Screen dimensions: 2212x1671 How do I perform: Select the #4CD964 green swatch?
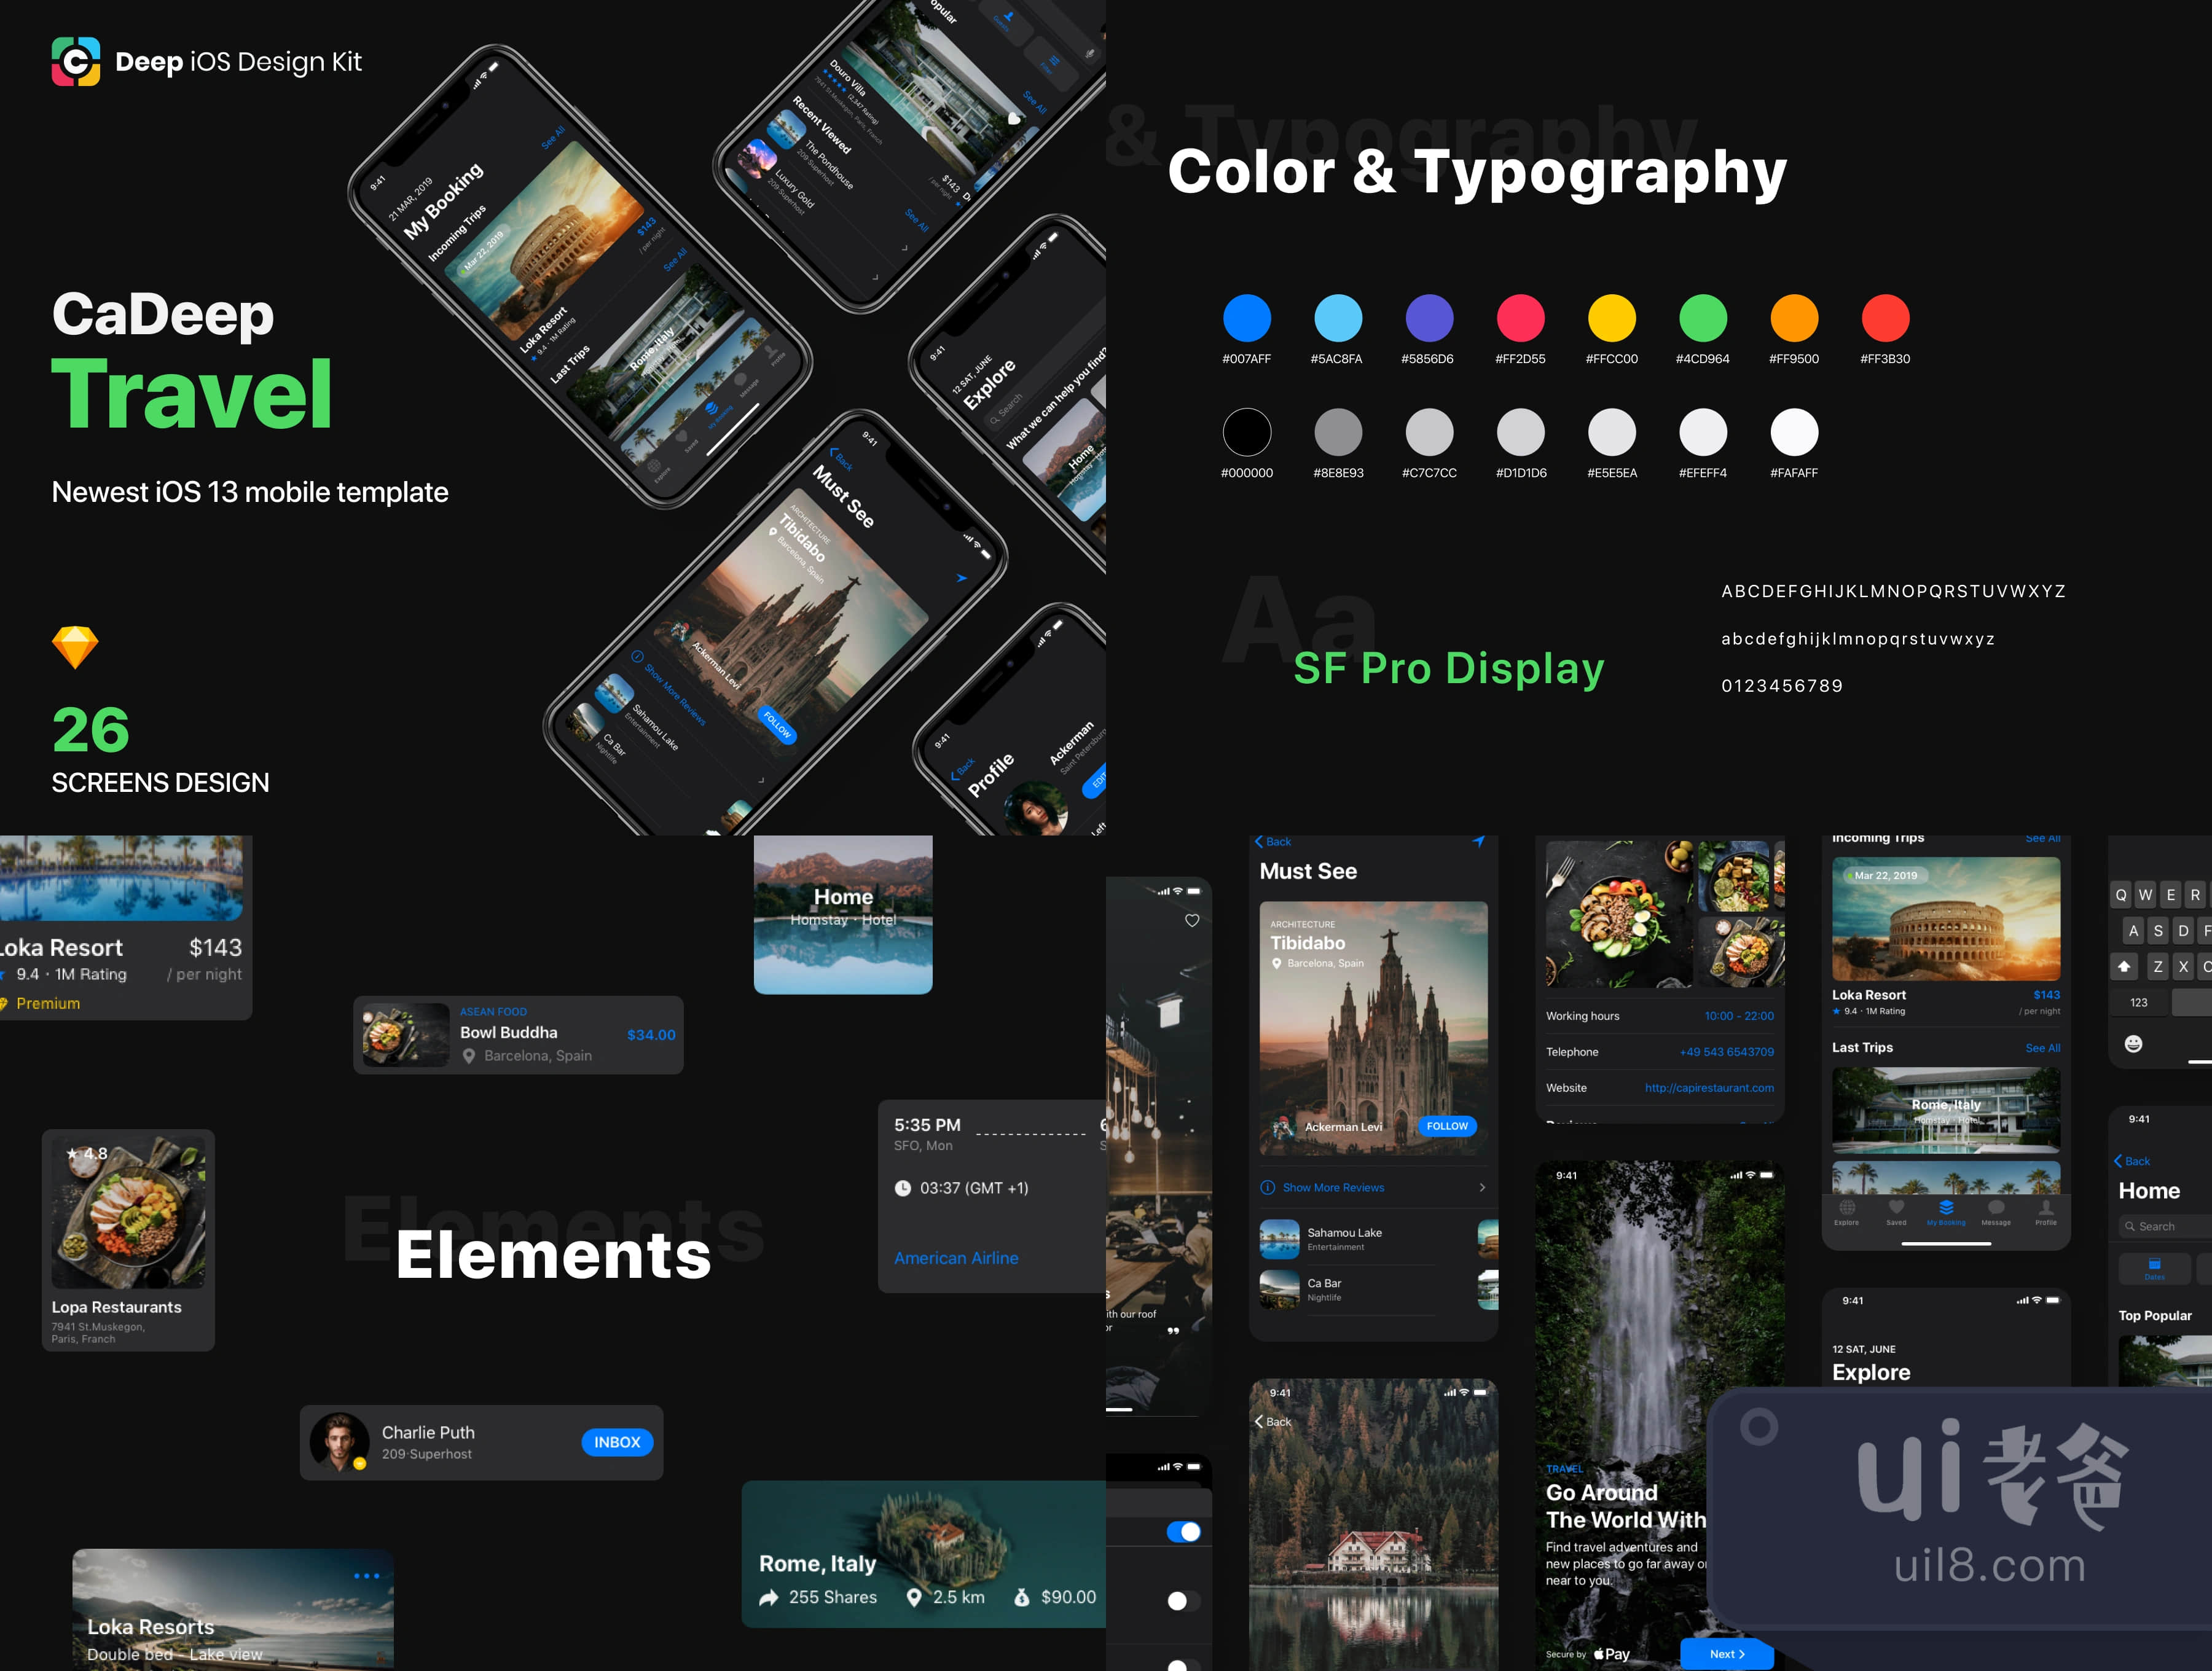point(1703,318)
